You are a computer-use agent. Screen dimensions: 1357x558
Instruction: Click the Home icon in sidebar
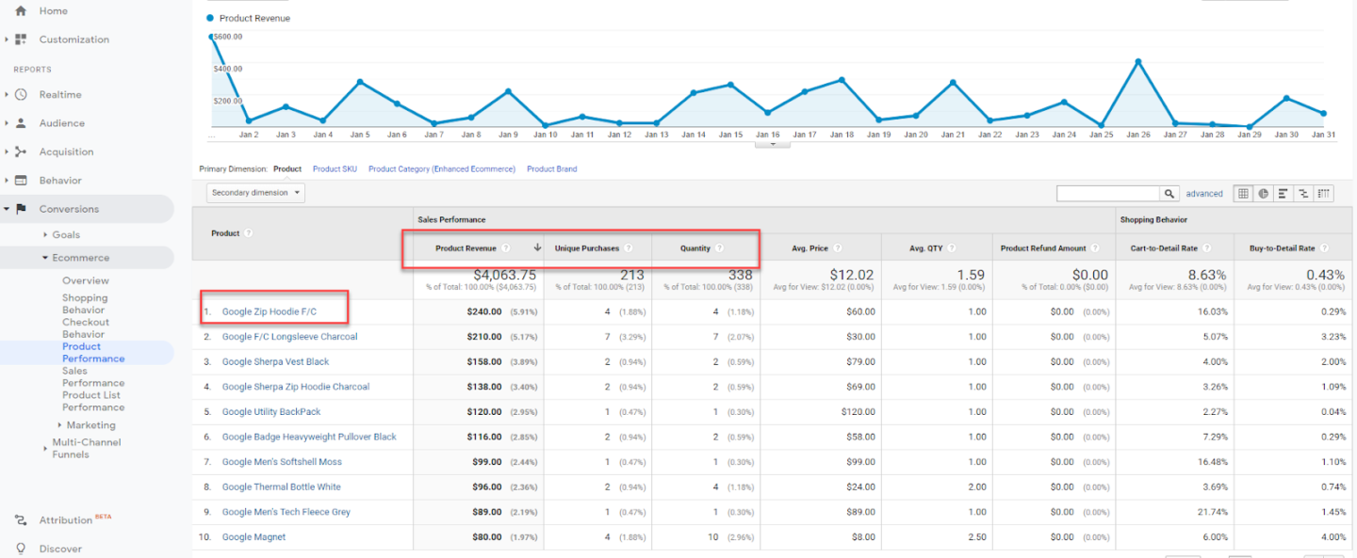21,11
